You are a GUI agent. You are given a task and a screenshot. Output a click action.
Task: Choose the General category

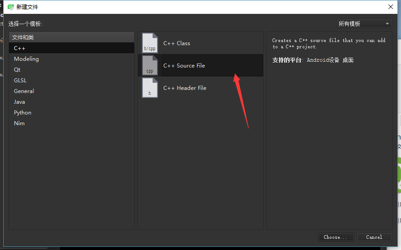pyautogui.click(x=72, y=91)
